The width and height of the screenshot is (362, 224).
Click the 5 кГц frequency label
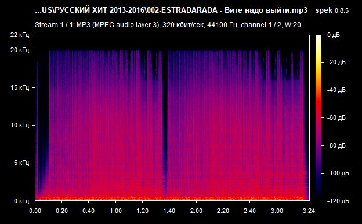(x=21, y=163)
